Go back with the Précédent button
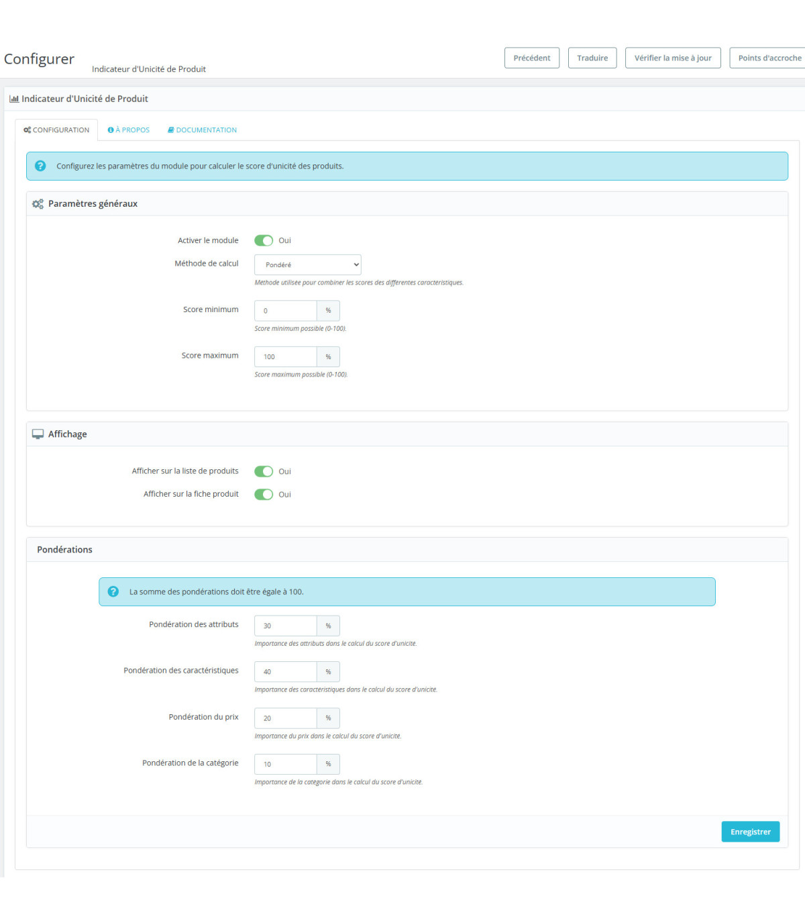 [532, 58]
